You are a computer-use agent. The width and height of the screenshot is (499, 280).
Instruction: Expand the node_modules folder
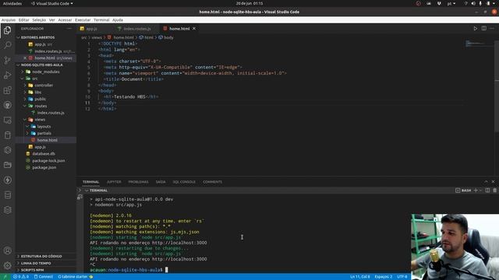(46, 72)
